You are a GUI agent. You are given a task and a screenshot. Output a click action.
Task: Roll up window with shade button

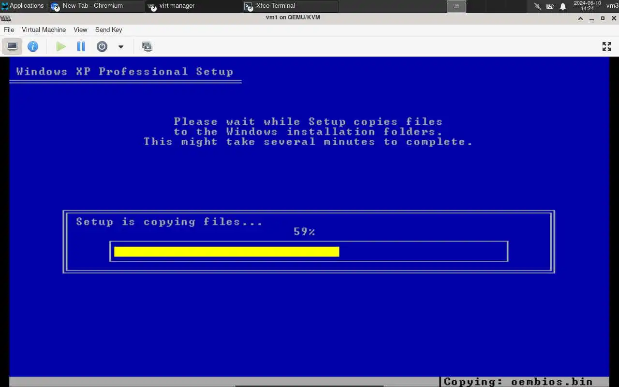click(581, 18)
